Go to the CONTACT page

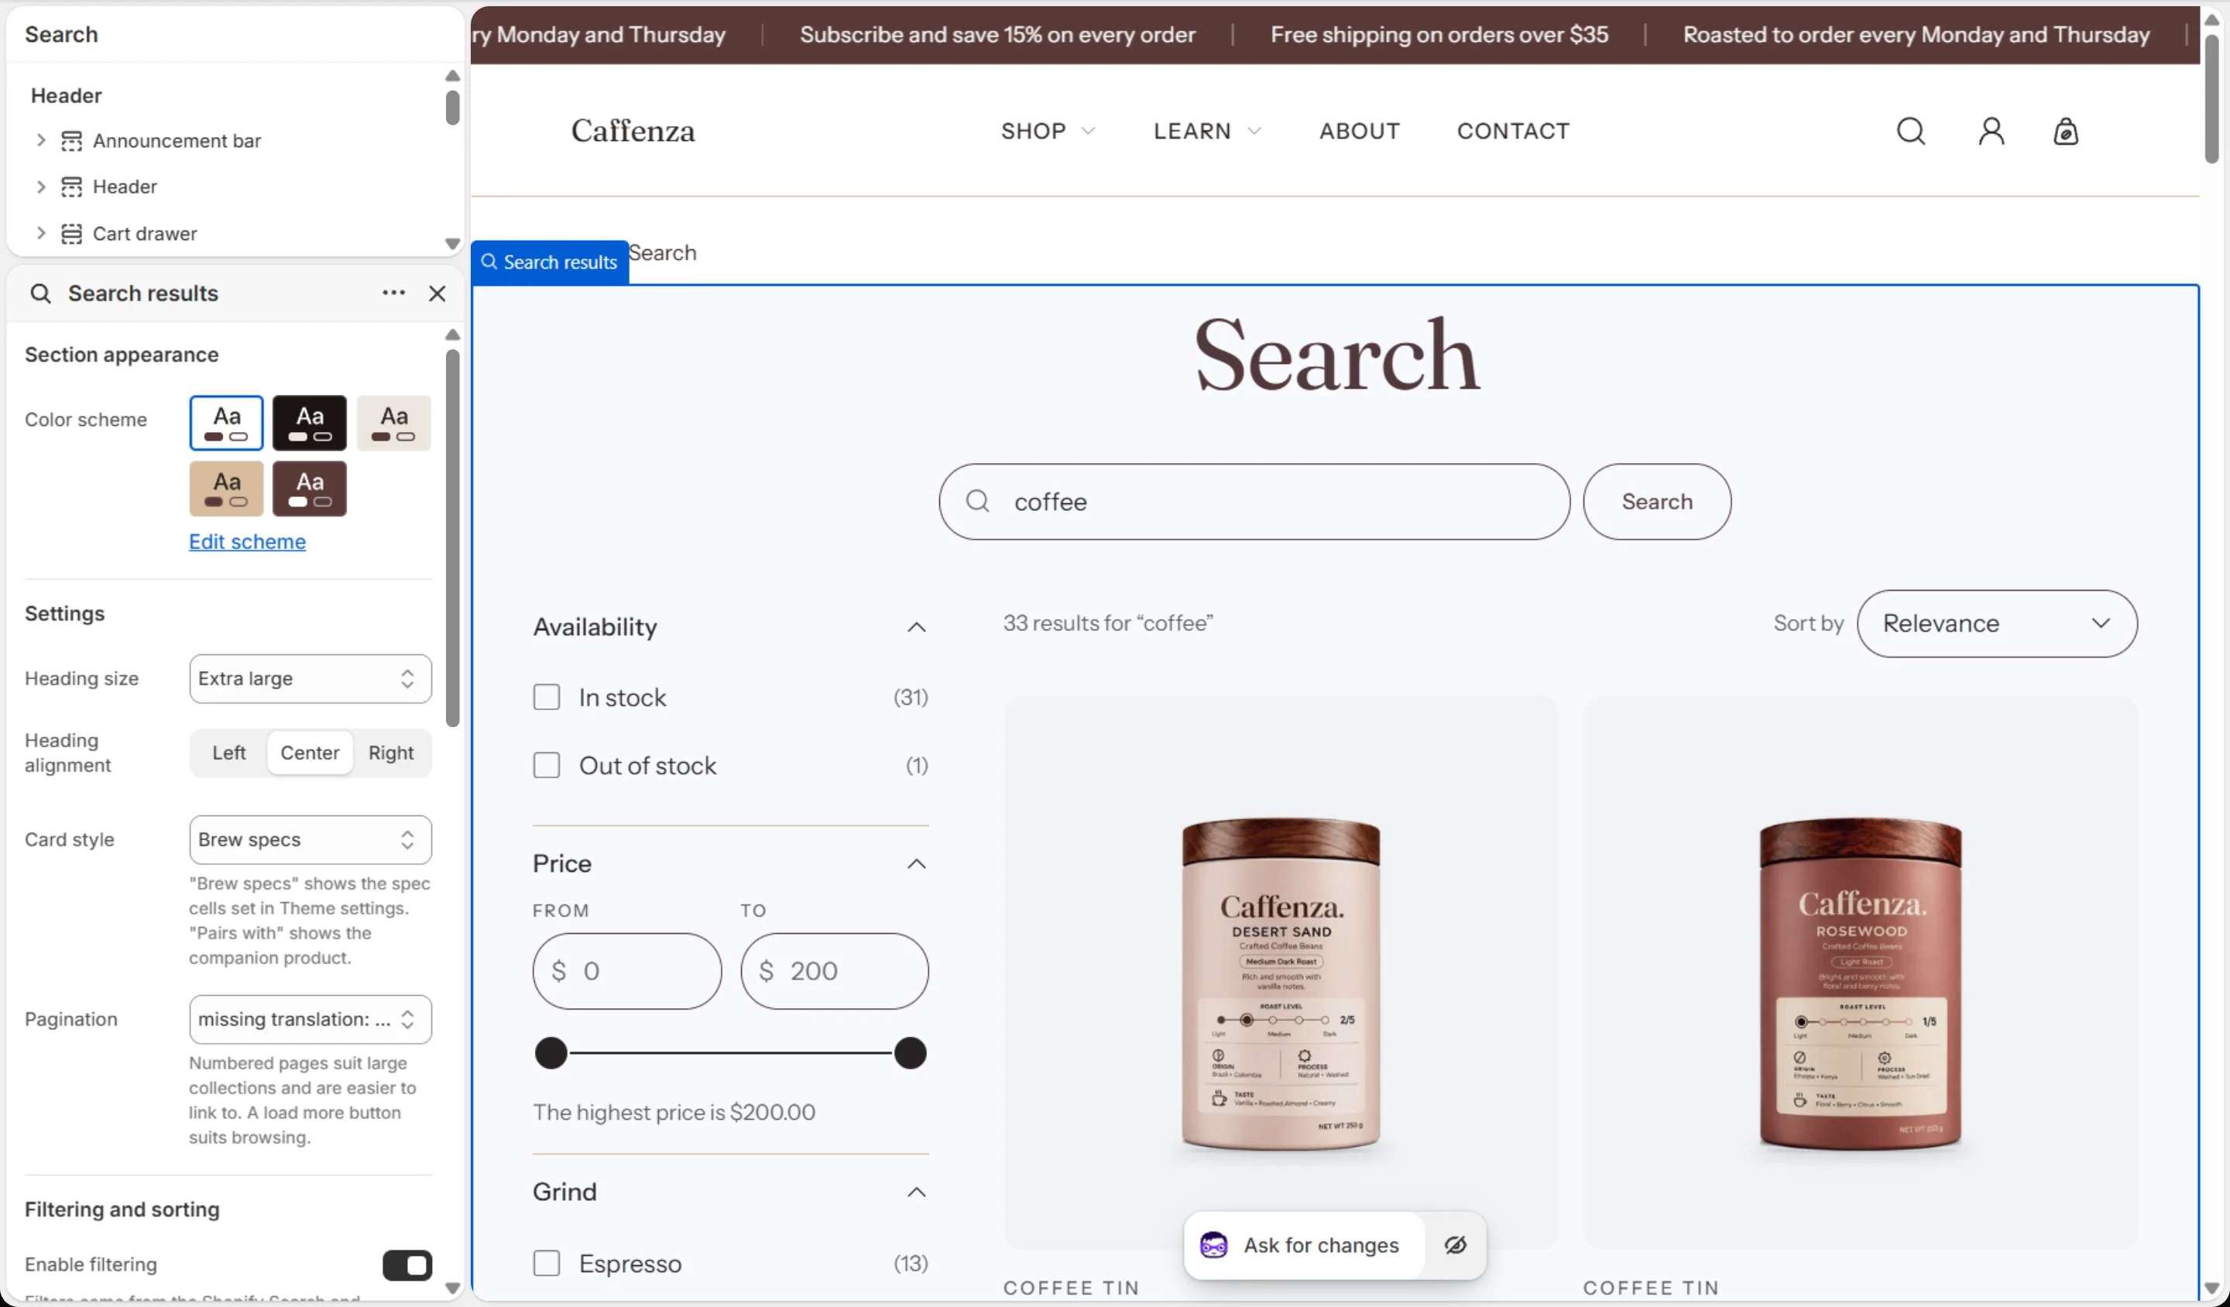point(1513,131)
